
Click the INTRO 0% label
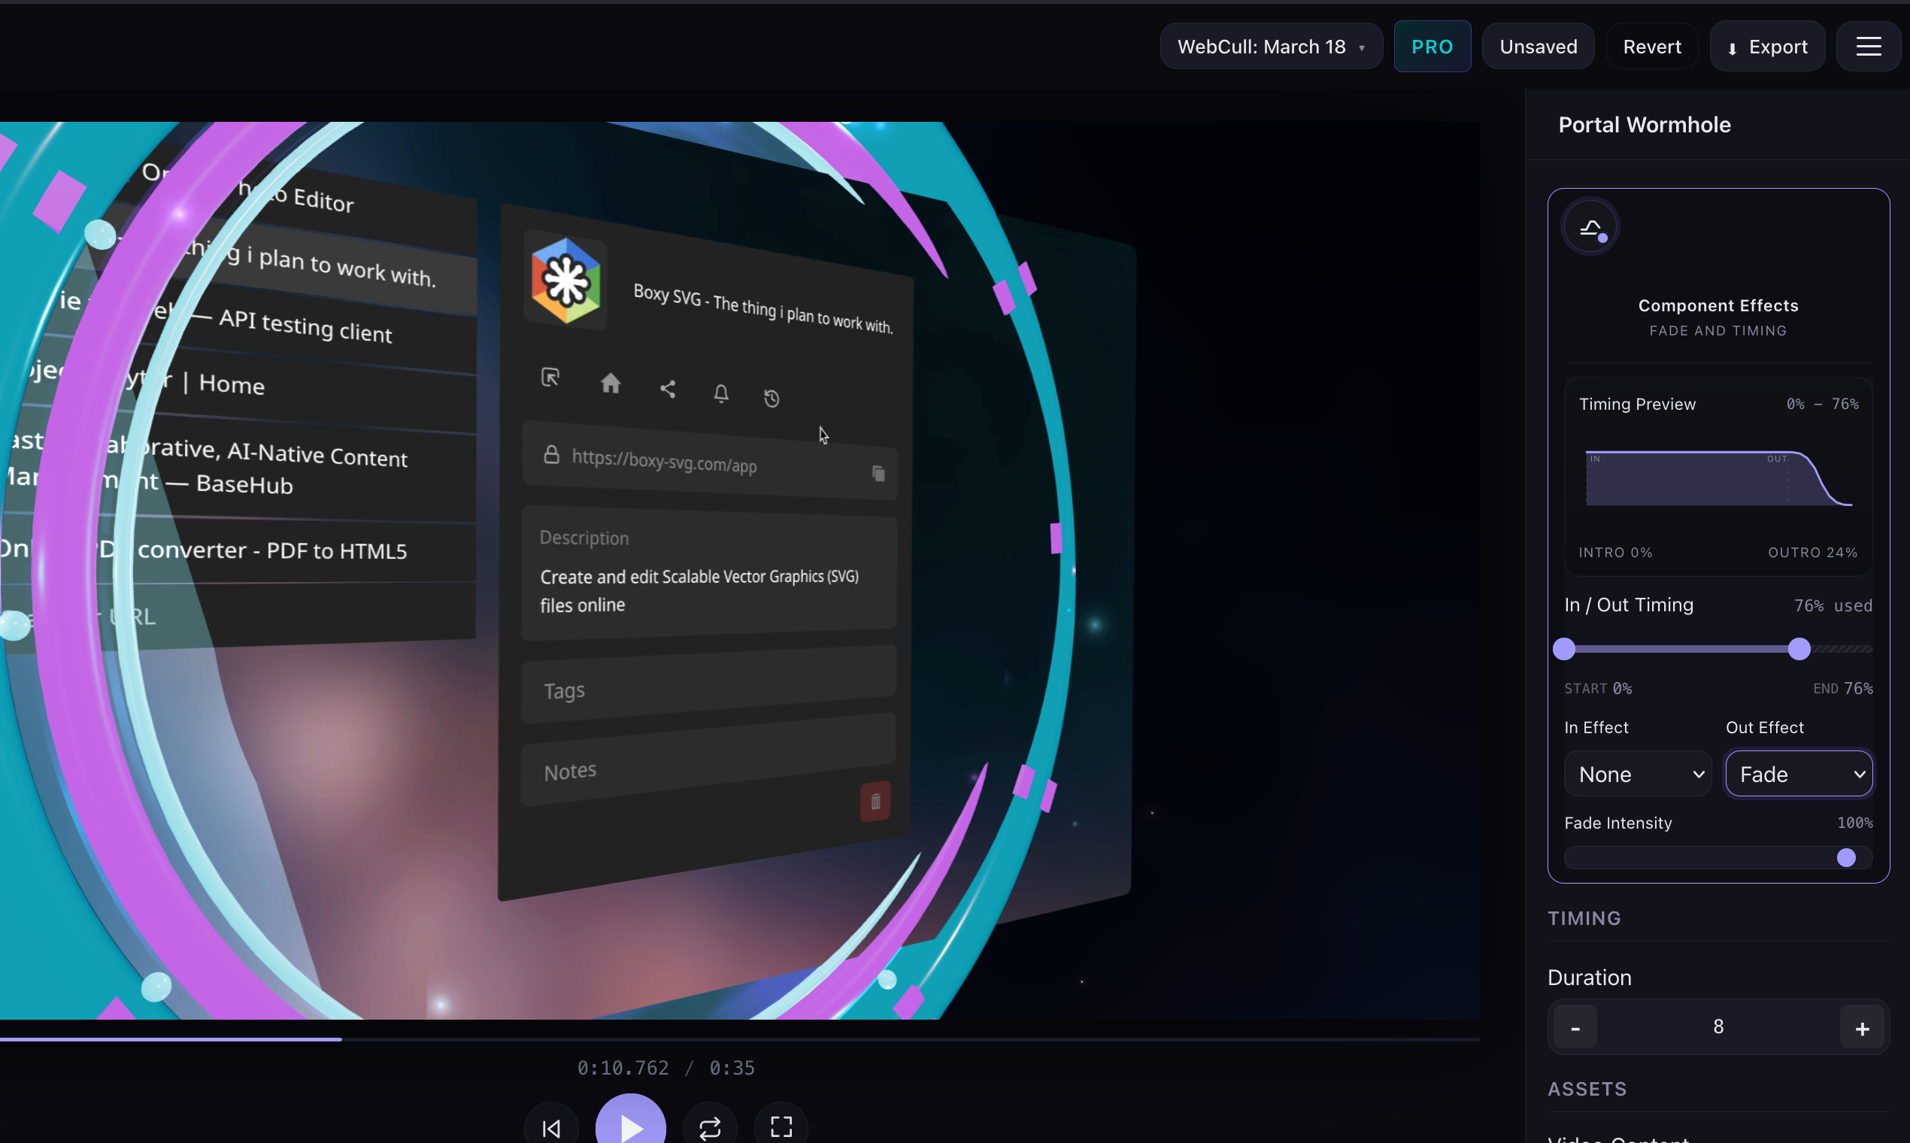click(1615, 552)
